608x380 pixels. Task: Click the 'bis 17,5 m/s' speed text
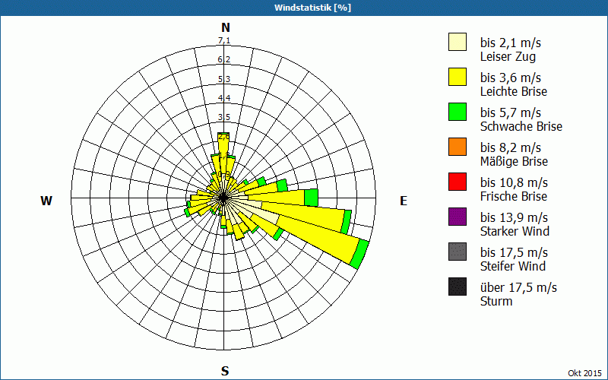tap(514, 252)
